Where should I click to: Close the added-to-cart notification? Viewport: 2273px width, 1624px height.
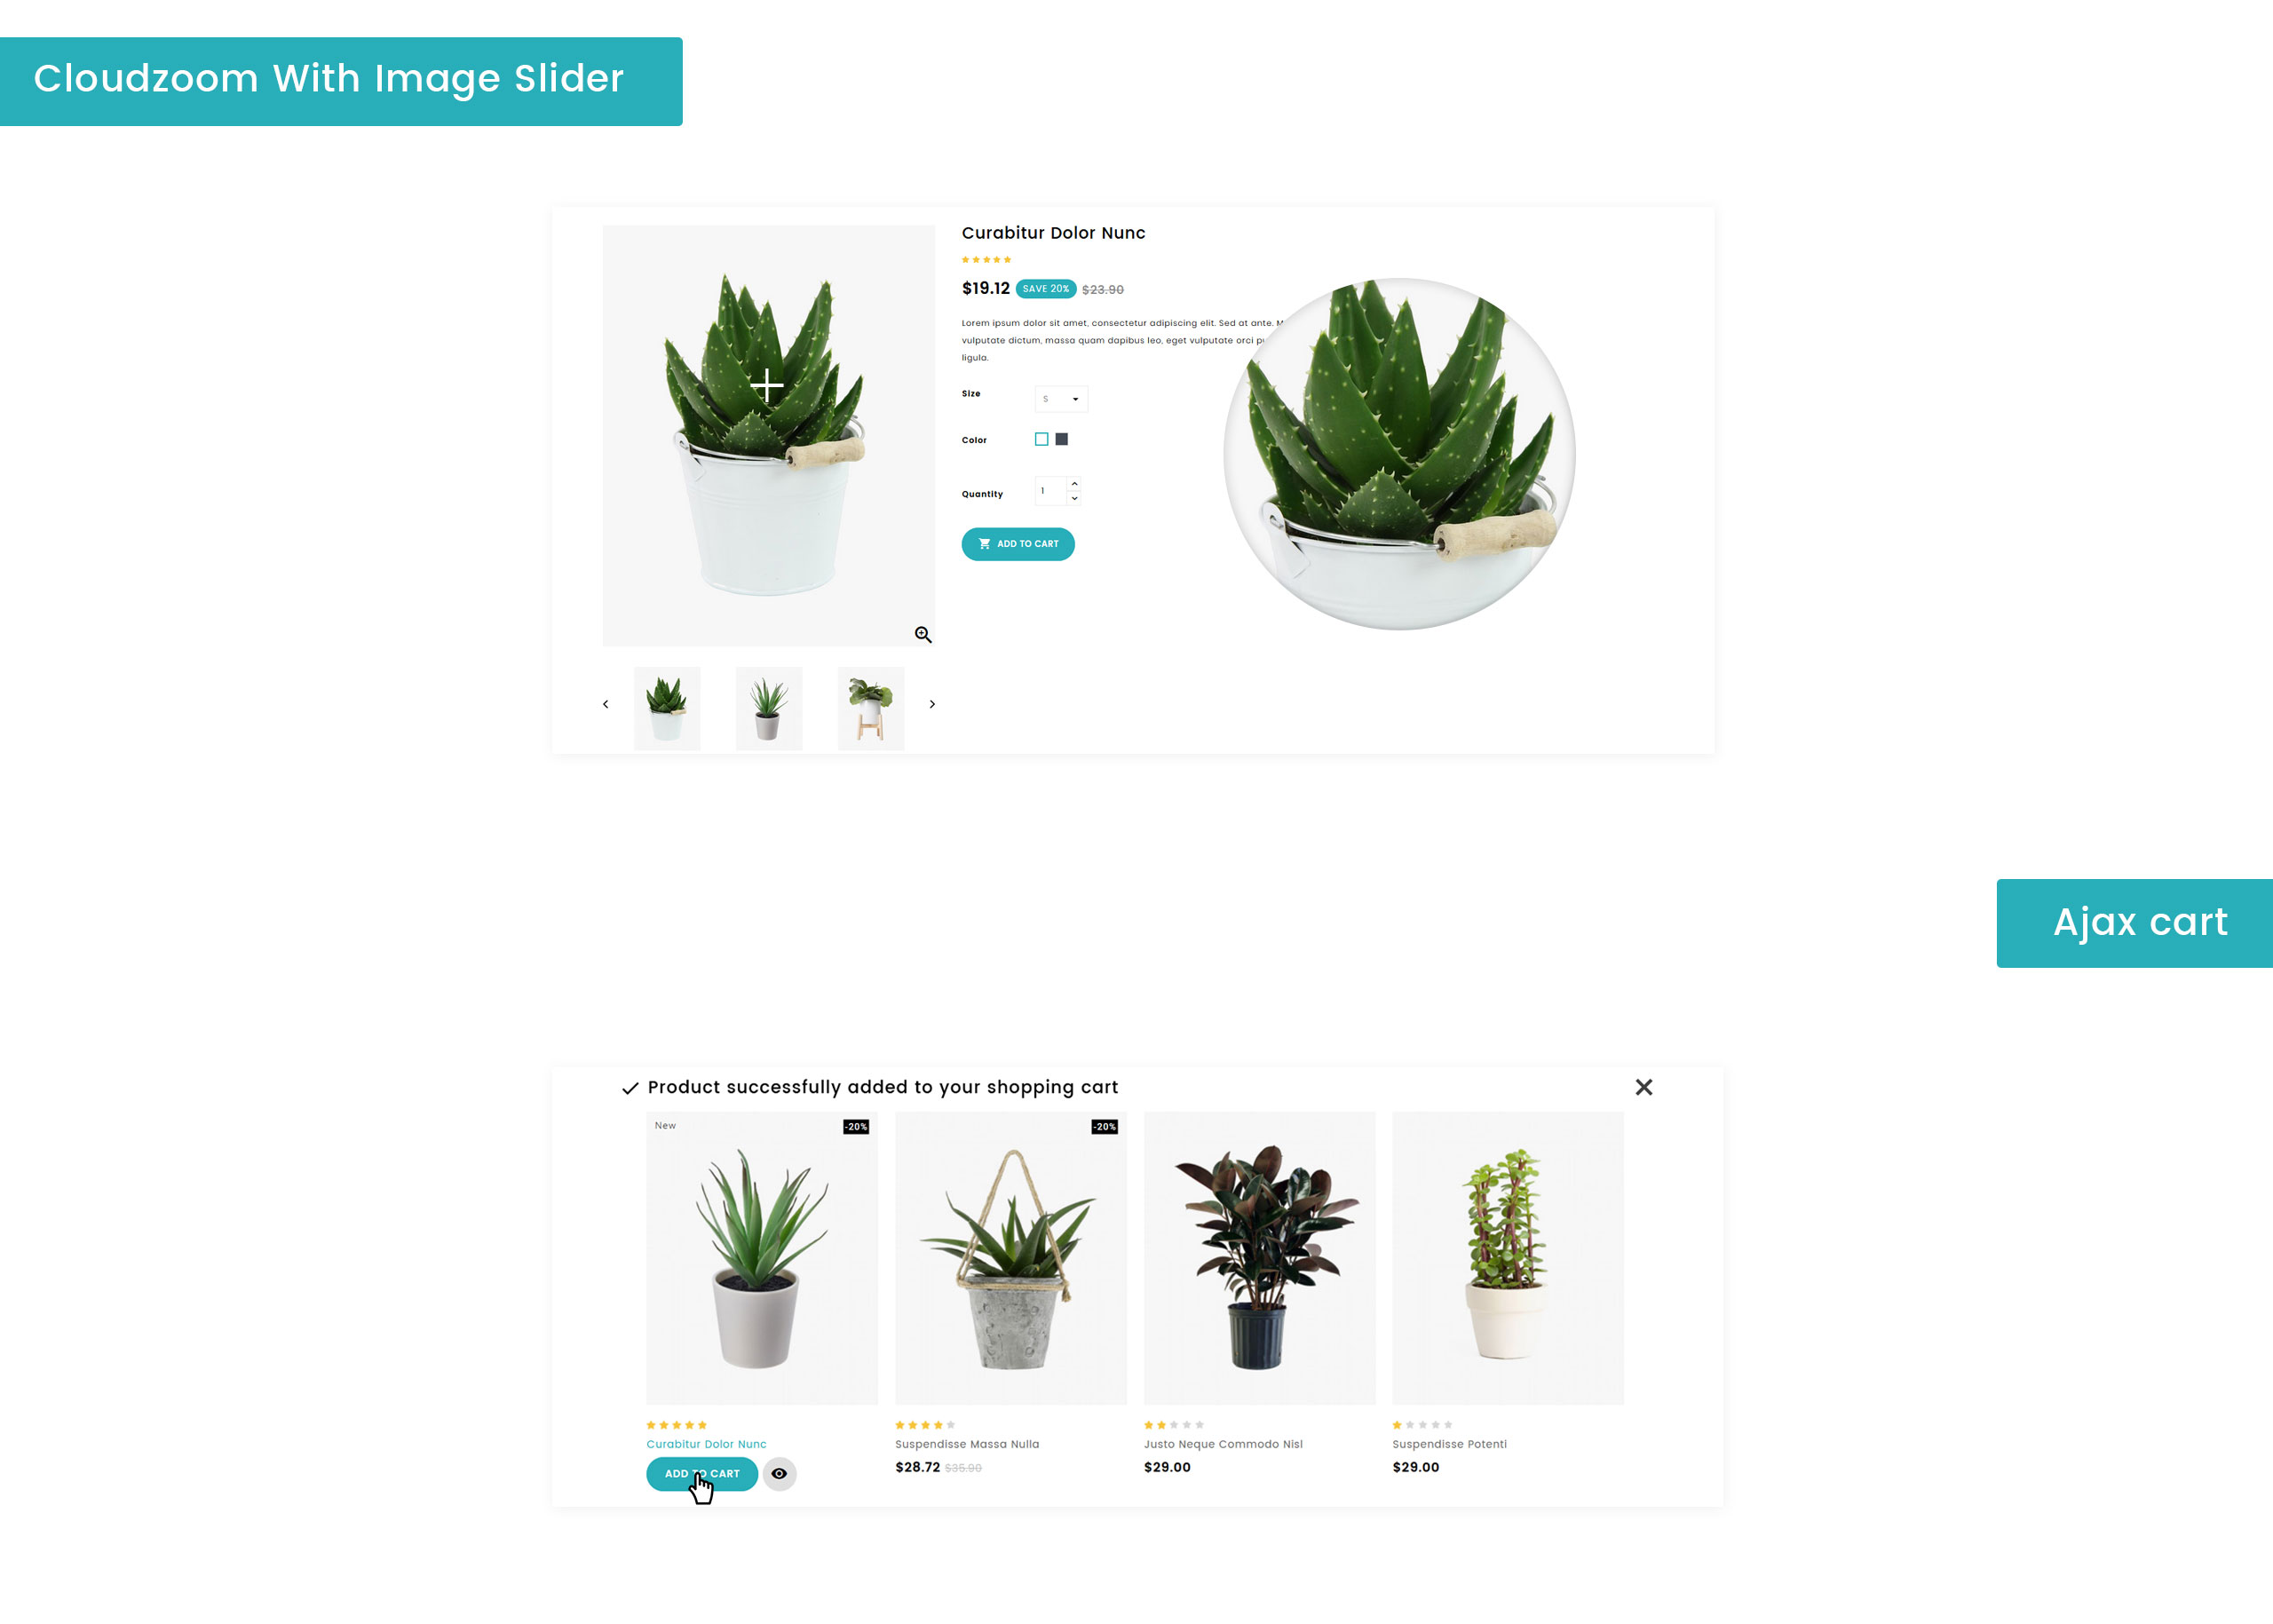(1643, 1087)
